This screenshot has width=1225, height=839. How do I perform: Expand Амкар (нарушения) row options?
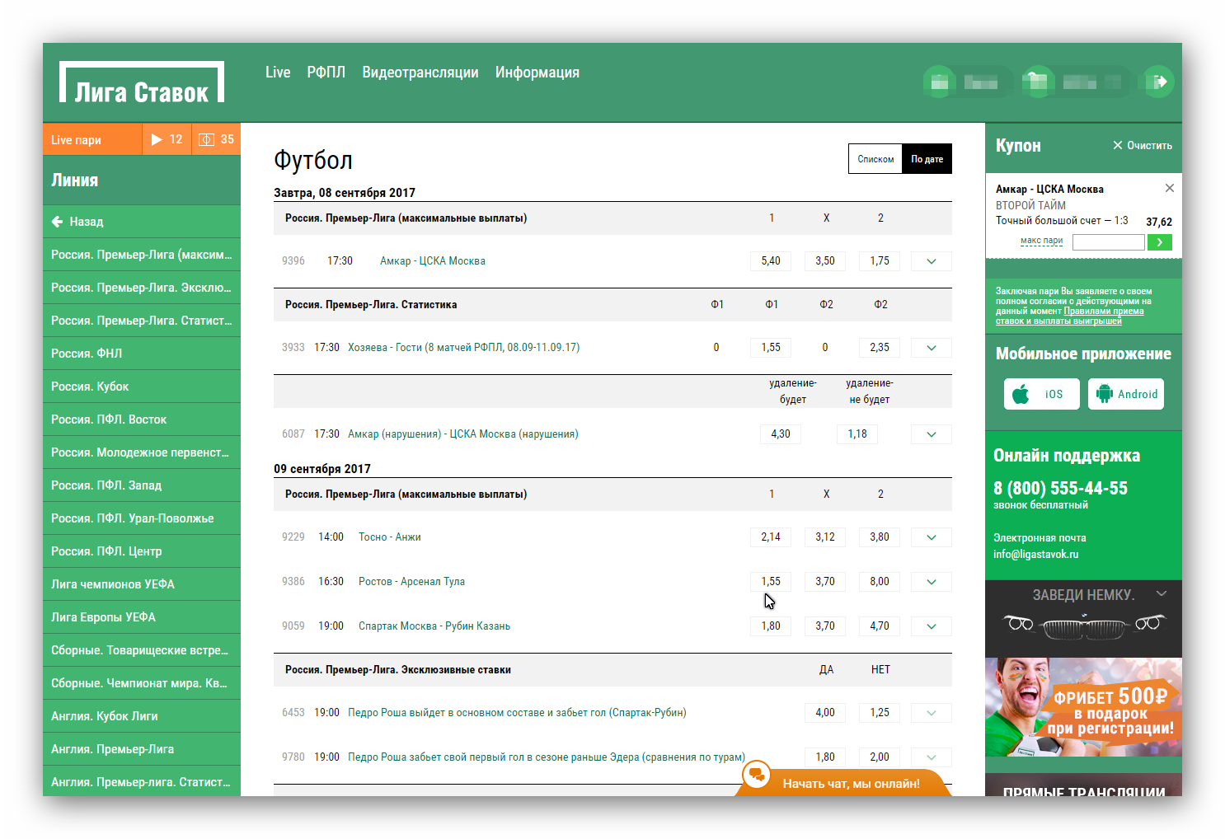tap(932, 434)
